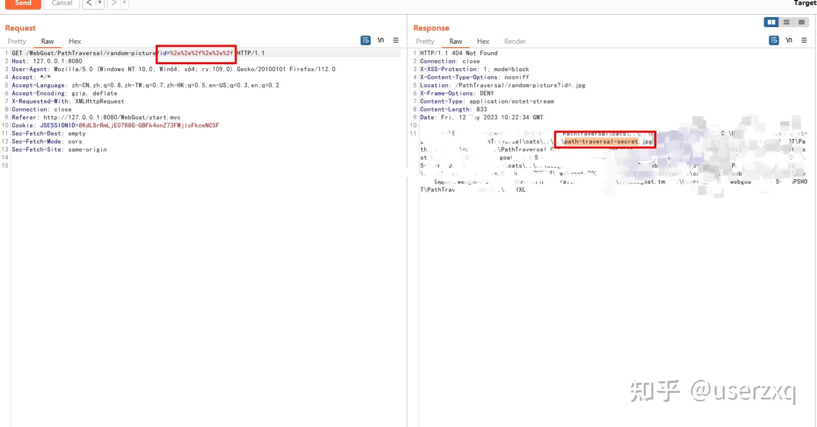Switch Response view to Render tab
817x427 pixels.
(515, 41)
